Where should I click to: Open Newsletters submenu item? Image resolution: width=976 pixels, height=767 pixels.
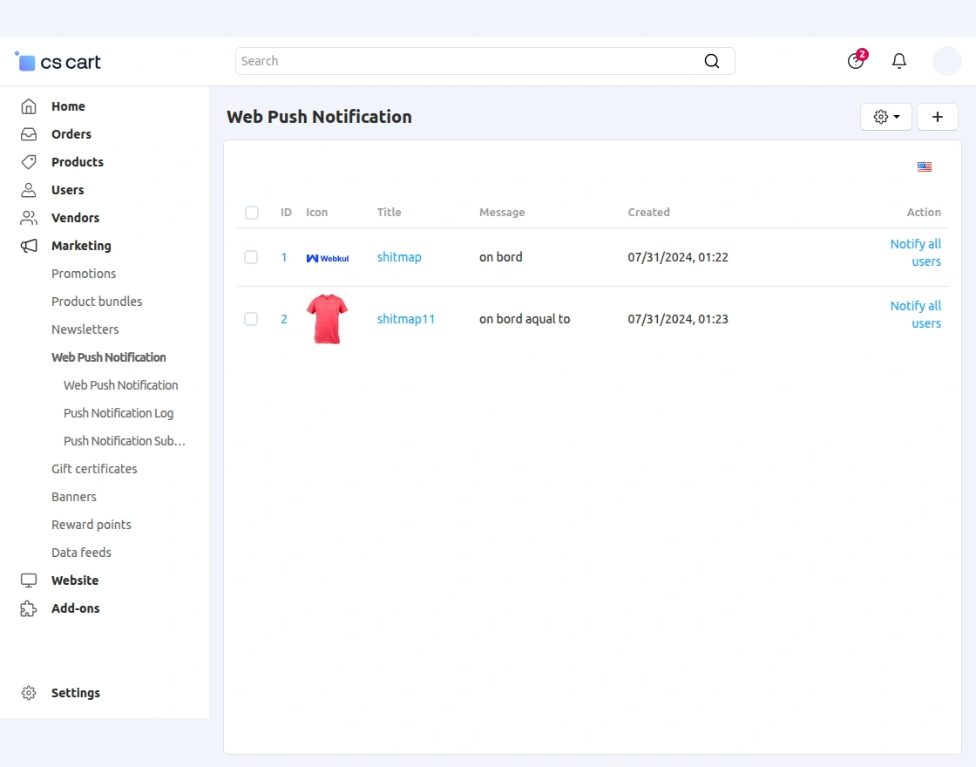[x=85, y=329]
